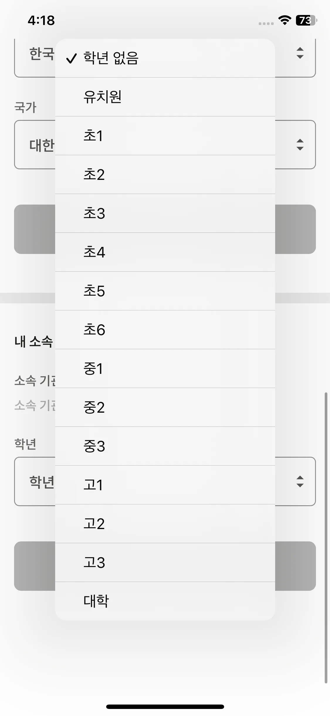Select 고2 grade option
Viewport: 330px width, 716px height.
tap(165, 523)
